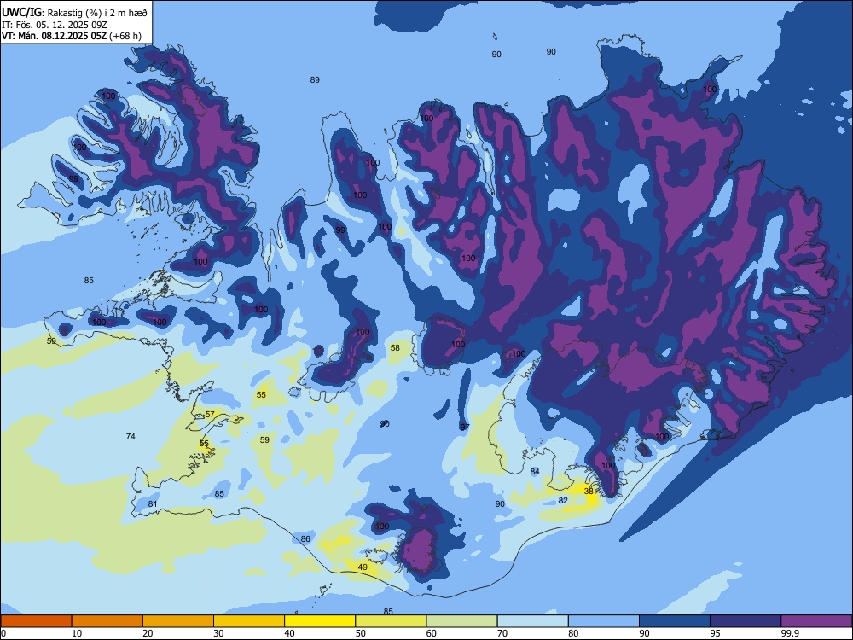Click the 'VT: Mán. 08.12.2025 05Z (+68 h)' line
853x640 pixels.
coord(72,36)
